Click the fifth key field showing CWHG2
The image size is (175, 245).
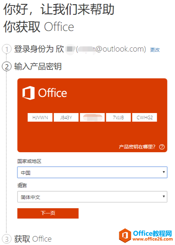pyautogui.click(x=144, y=117)
